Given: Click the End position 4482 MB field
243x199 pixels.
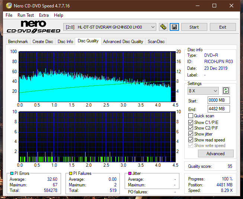Looking at the screenshot, I should 219,109.
